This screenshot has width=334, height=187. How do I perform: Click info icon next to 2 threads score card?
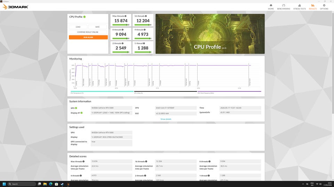coord(122,43)
